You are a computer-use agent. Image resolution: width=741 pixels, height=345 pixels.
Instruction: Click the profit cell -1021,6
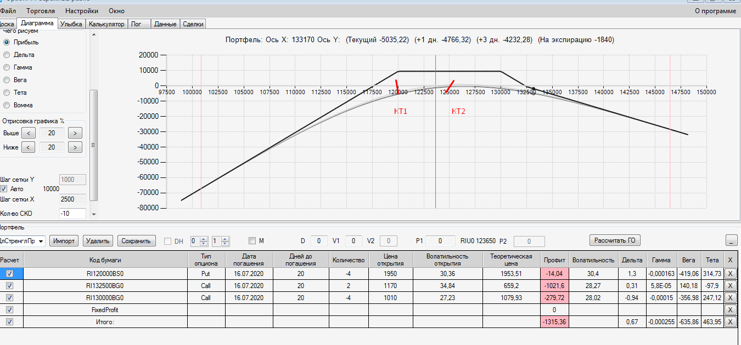[x=554, y=285]
